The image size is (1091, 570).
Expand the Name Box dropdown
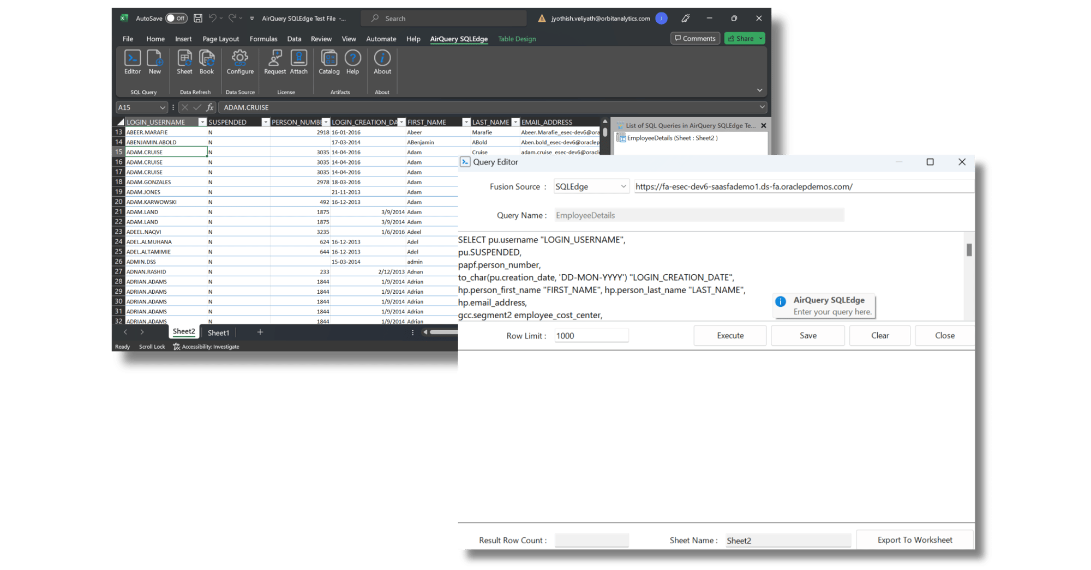tap(162, 107)
